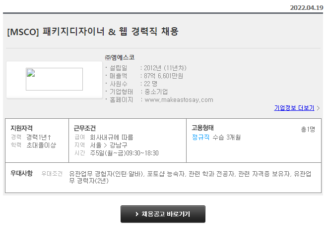The width and height of the screenshot is (327, 241).
Task: Click the 고용형태 section header
Action: coord(202,128)
